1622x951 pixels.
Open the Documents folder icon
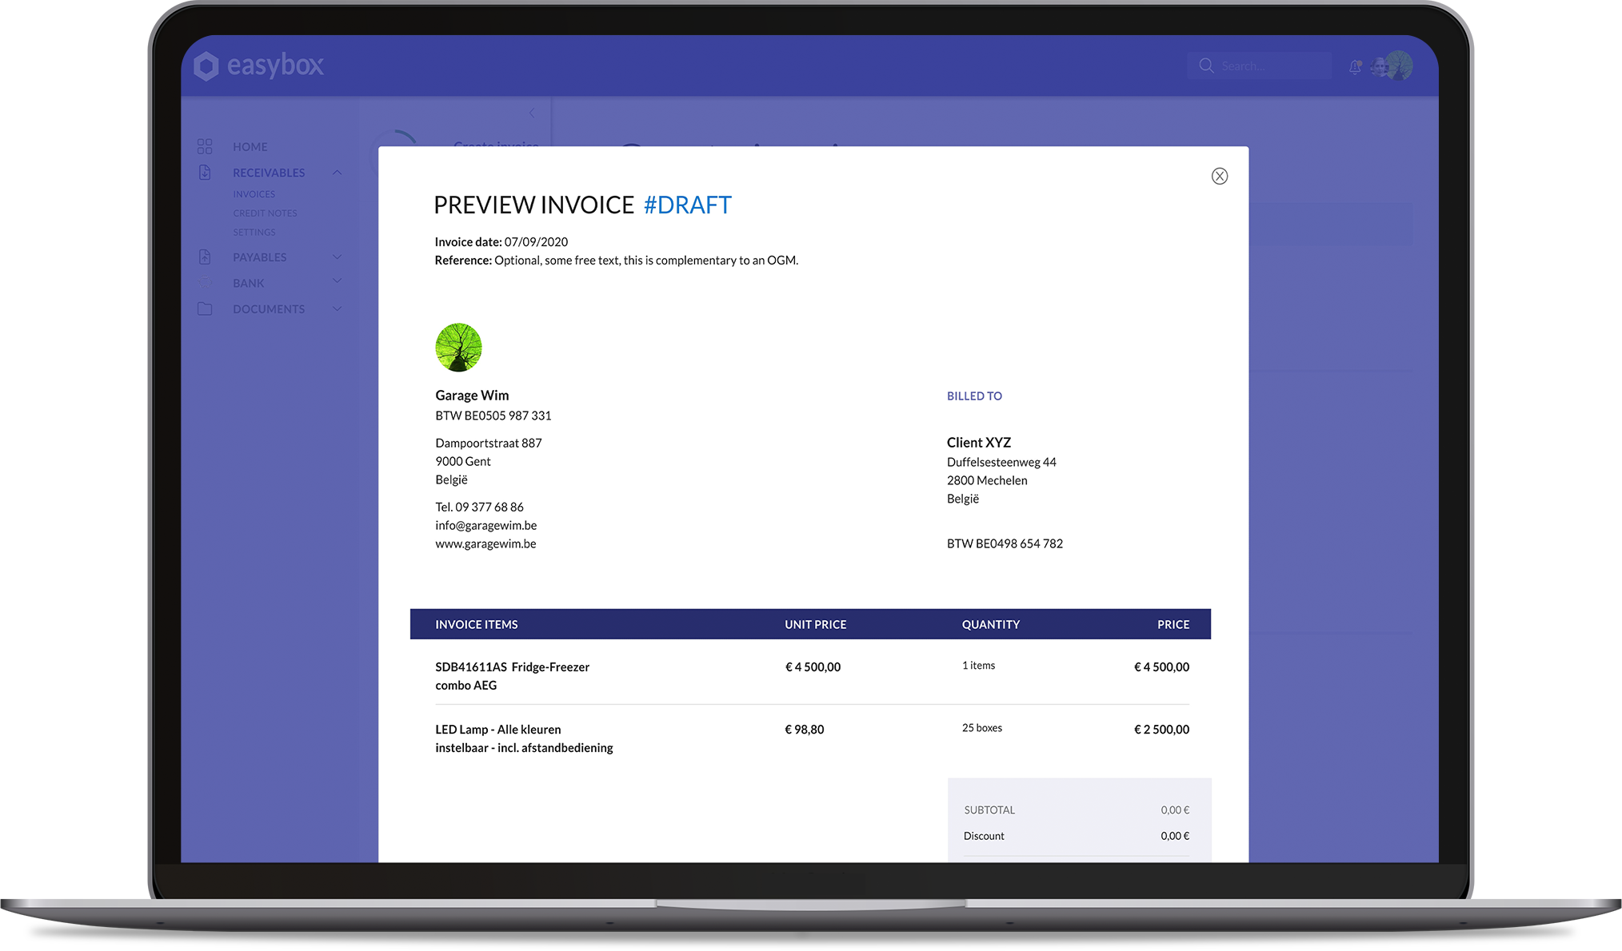(205, 308)
